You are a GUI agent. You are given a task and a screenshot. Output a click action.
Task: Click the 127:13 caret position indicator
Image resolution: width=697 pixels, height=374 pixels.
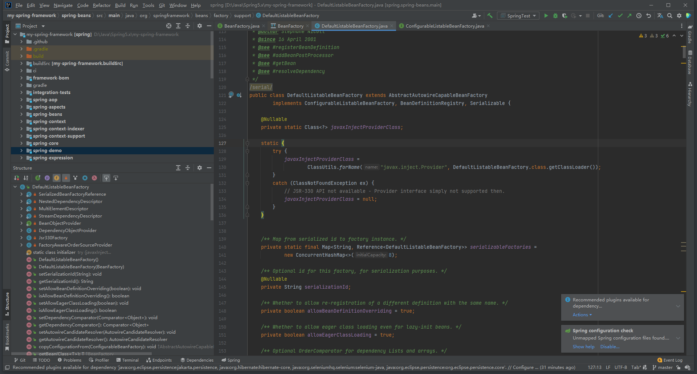point(595,367)
